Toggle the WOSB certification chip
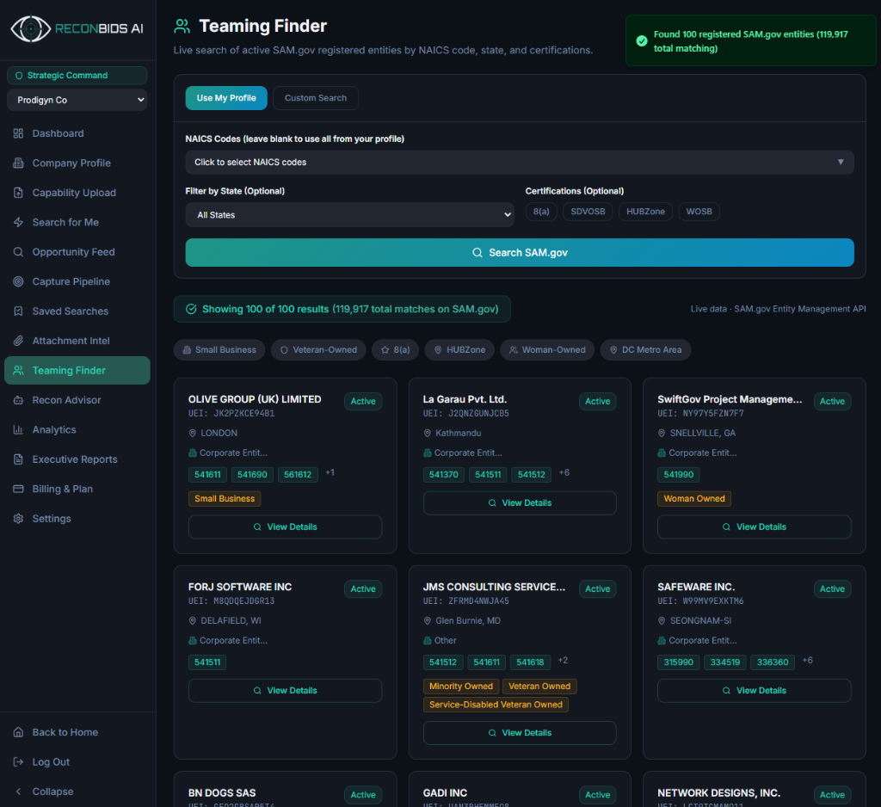Image resolution: width=881 pixels, height=807 pixels. coord(699,212)
